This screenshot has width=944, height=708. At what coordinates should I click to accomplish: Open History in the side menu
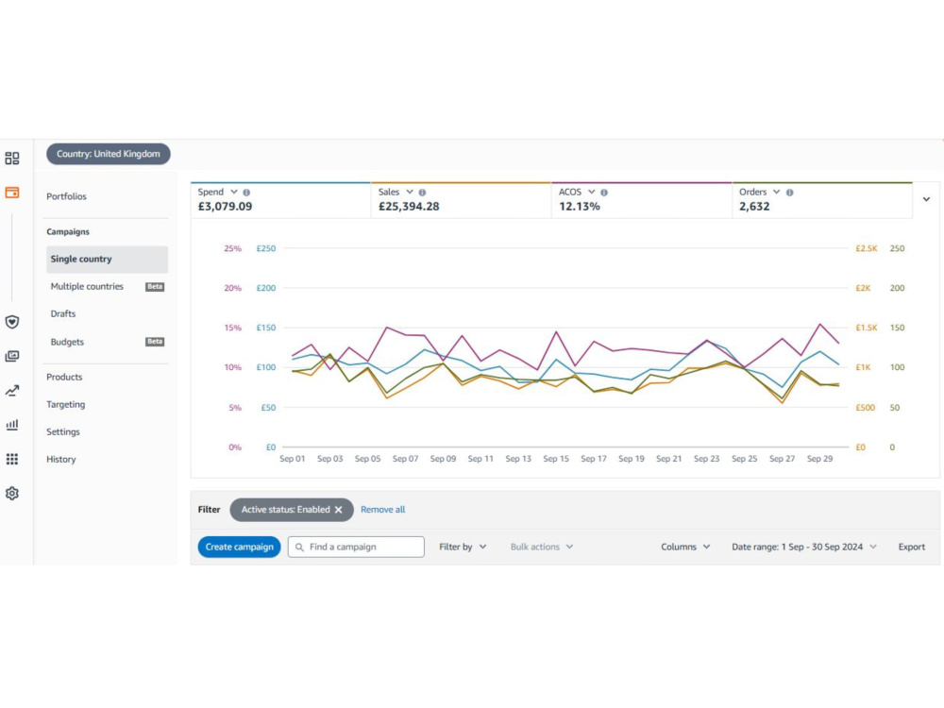pyautogui.click(x=60, y=460)
